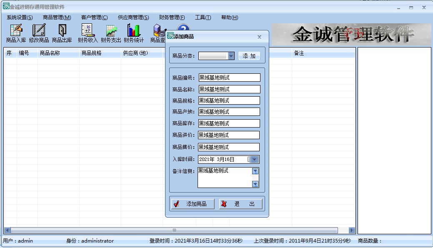Image resolution: width=433 pixels, height=248 pixels.
Task: Click the 商品名称 column header
Action: tap(58, 53)
